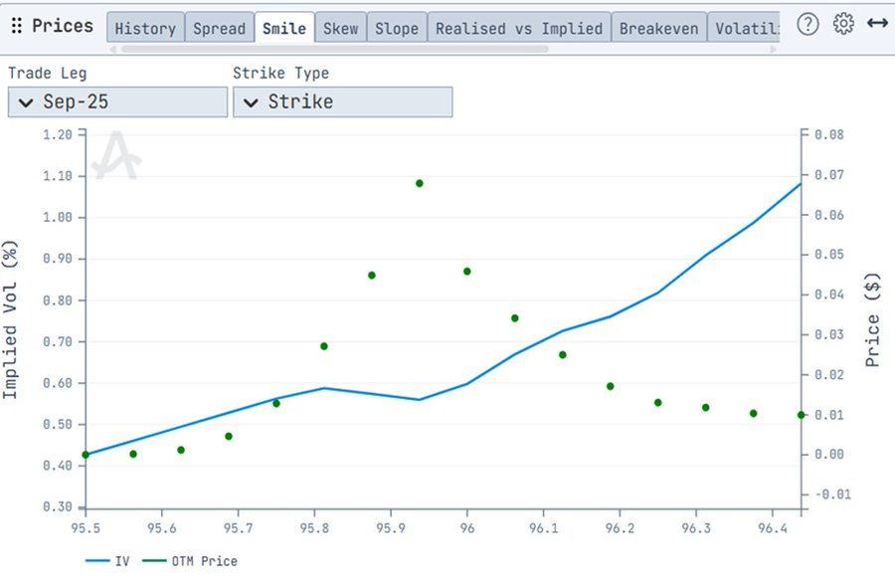
Task: Open the Slope tab
Action: click(x=397, y=28)
